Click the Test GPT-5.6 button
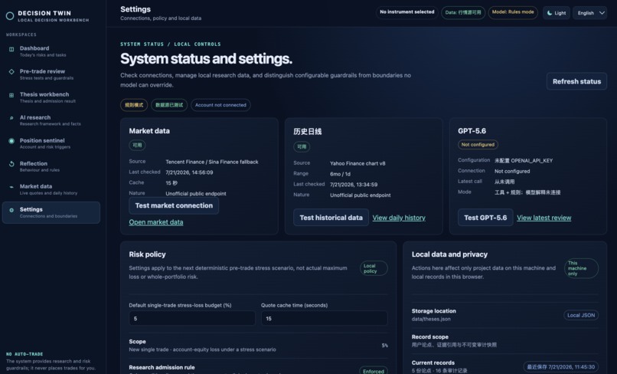 point(485,218)
